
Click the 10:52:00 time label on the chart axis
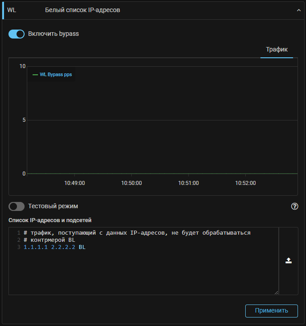[x=245, y=183]
